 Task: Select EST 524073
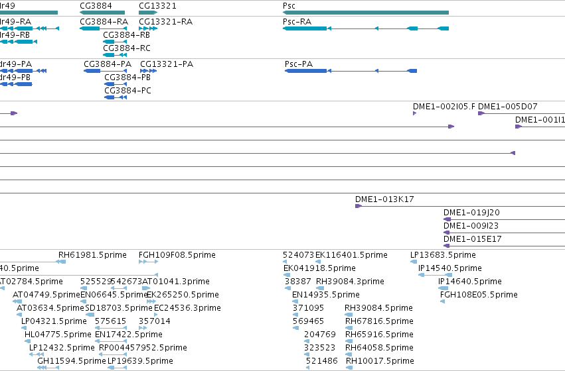tap(298, 255)
